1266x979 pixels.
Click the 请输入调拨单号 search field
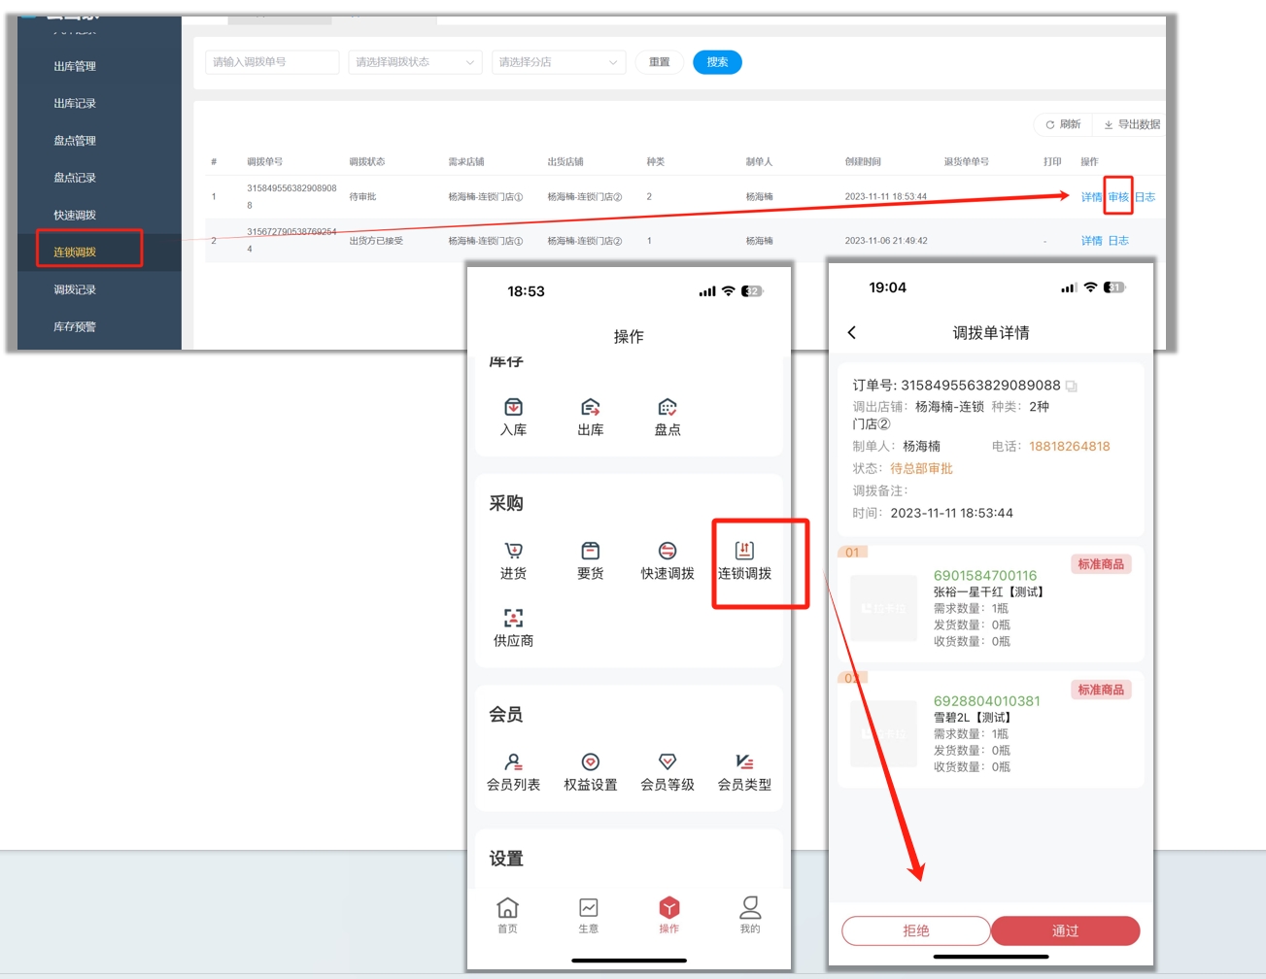click(272, 62)
